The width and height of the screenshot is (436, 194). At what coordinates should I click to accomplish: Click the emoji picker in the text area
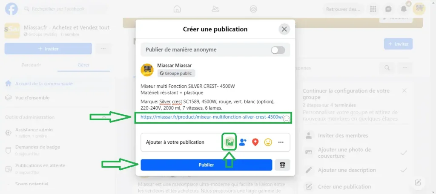tap(287, 119)
